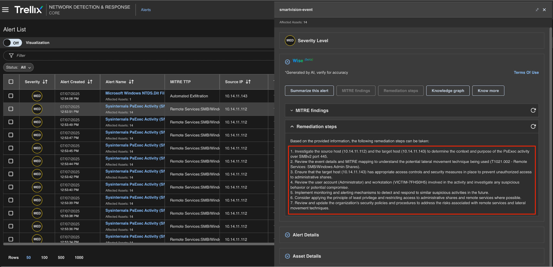The image size is (553, 267).
Task: Toggle the Visualization switch on
Action: pyautogui.click(x=12, y=43)
